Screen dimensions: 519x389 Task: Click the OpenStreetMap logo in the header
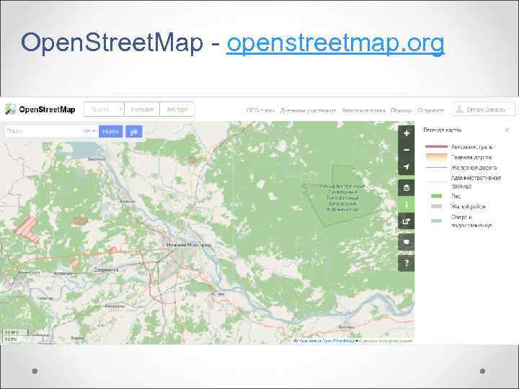(40, 109)
